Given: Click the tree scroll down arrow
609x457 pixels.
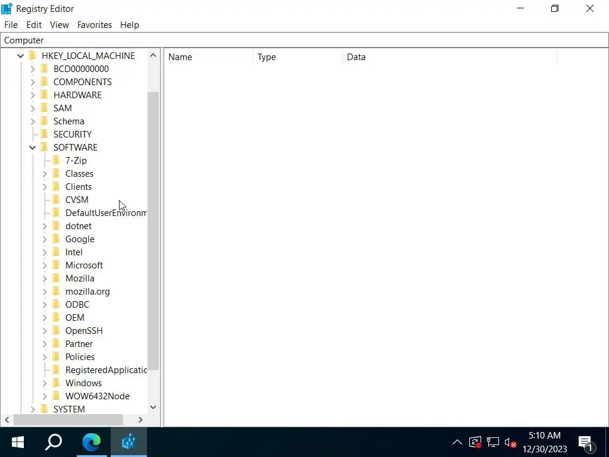Looking at the screenshot, I should (x=153, y=407).
